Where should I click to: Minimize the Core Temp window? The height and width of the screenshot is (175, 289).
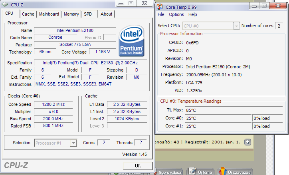coord(254,6)
